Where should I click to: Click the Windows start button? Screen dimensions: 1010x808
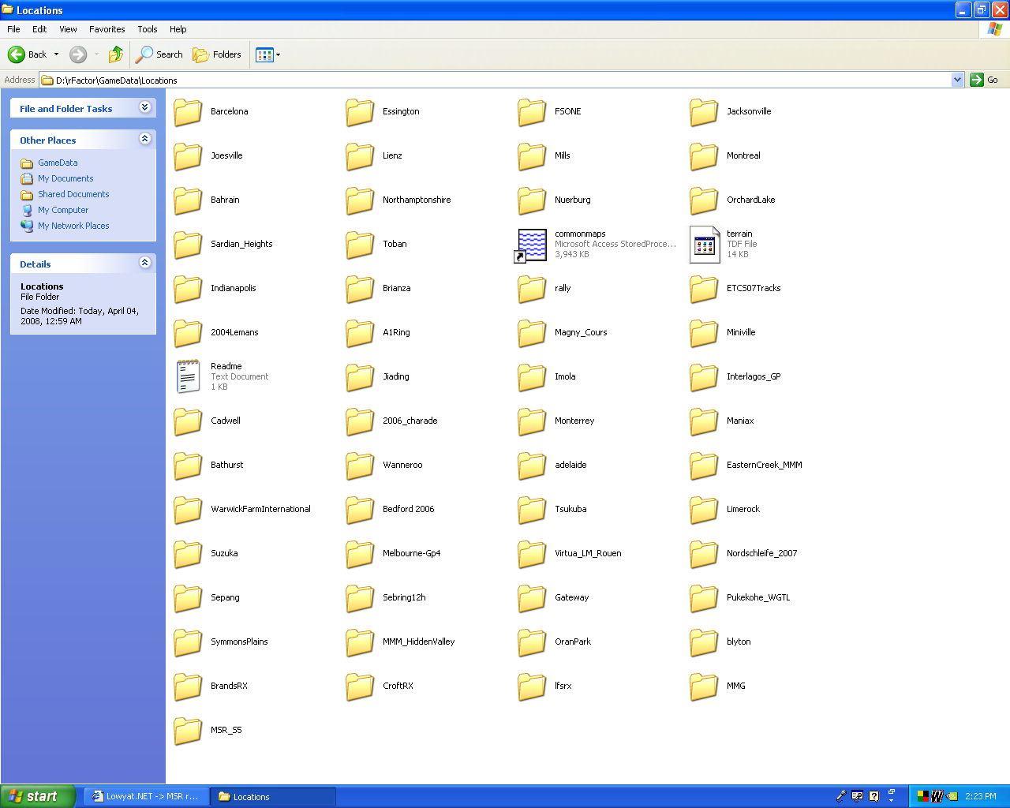point(38,796)
